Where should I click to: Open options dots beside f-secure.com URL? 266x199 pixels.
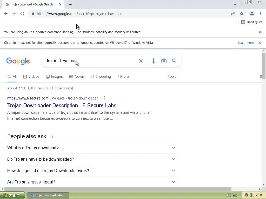click(x=104, y=98)
